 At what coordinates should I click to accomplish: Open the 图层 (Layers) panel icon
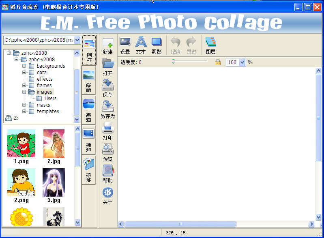210,42
